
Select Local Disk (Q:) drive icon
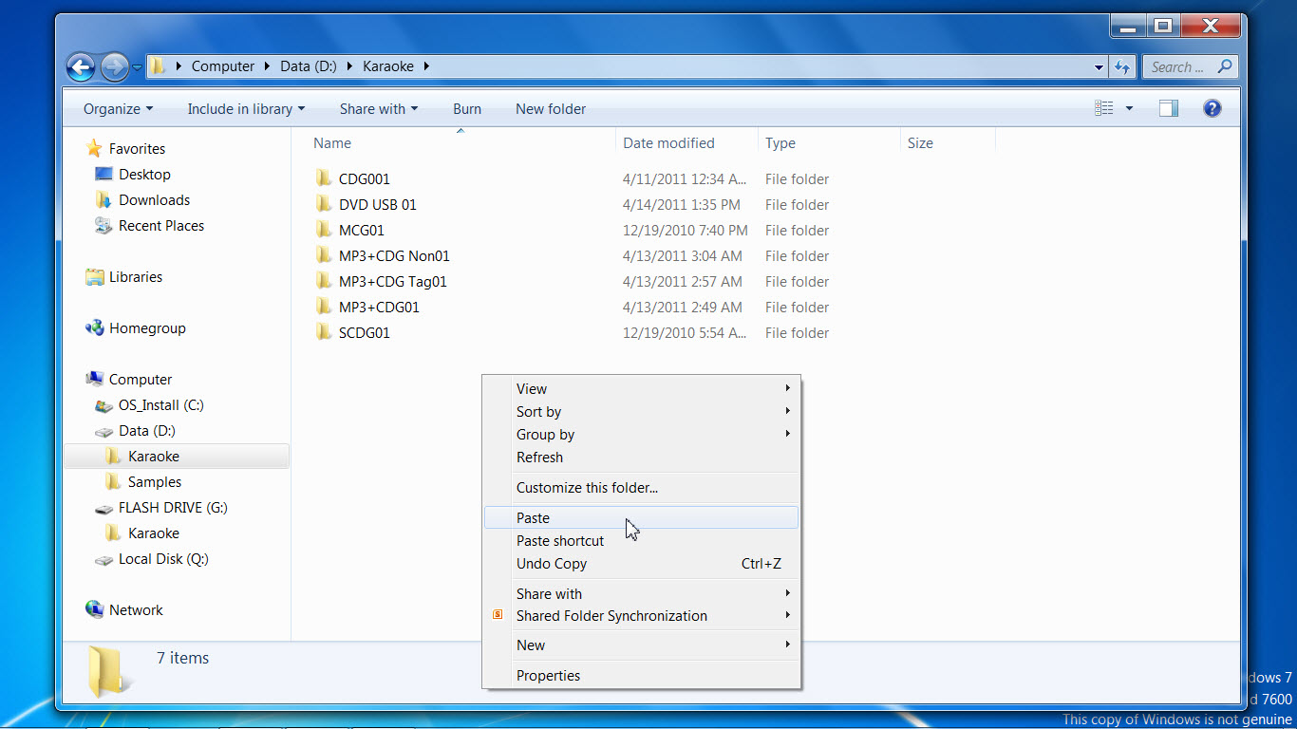[104, 559]
